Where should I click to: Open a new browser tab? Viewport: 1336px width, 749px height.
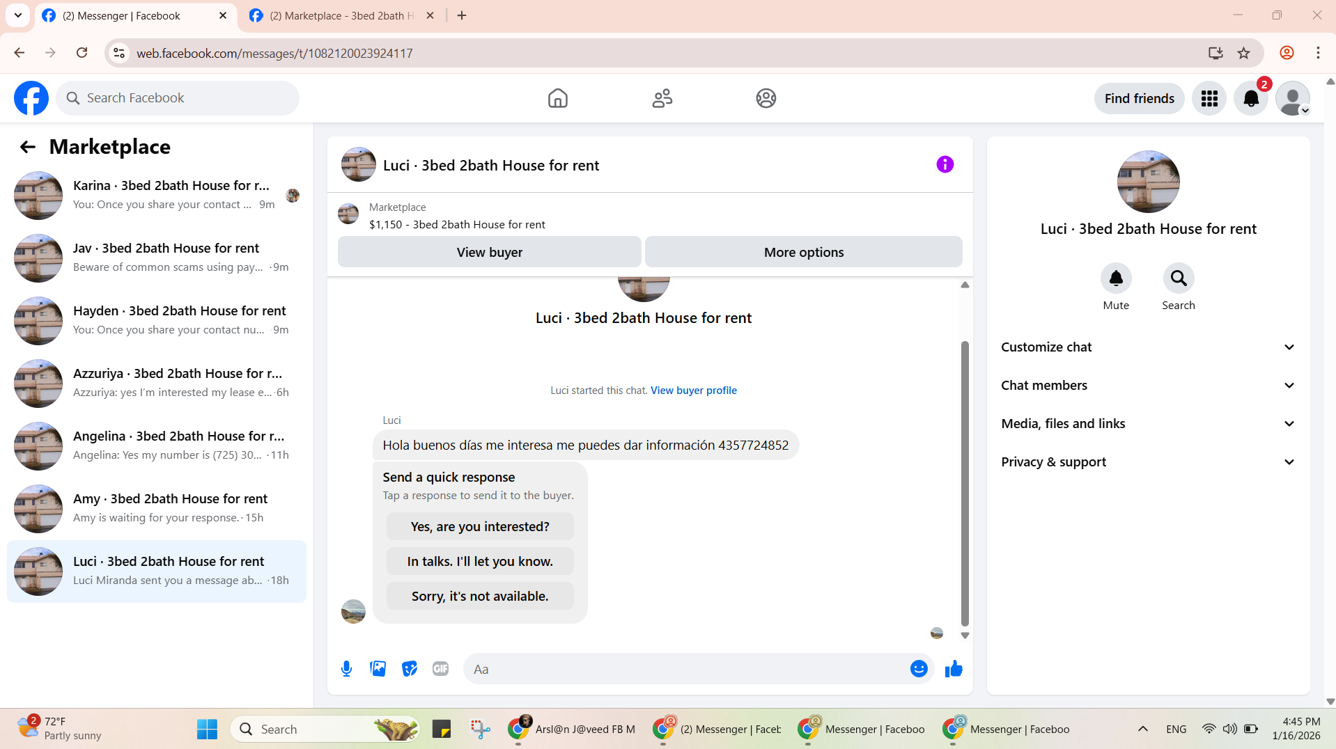462,15
